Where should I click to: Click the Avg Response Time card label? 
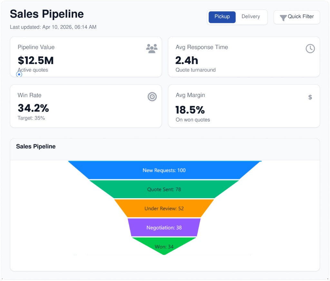tap(202, 47)
